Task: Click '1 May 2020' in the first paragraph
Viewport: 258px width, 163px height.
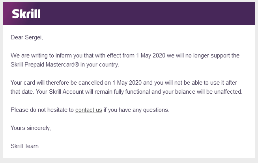Action: click(x=151, y=56)
